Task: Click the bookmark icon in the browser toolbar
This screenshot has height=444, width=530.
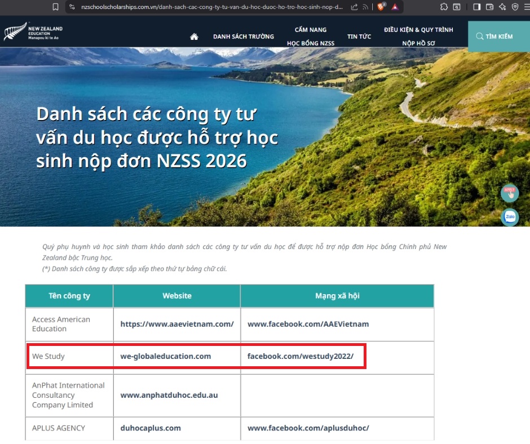Action: (x=55, y=7)
